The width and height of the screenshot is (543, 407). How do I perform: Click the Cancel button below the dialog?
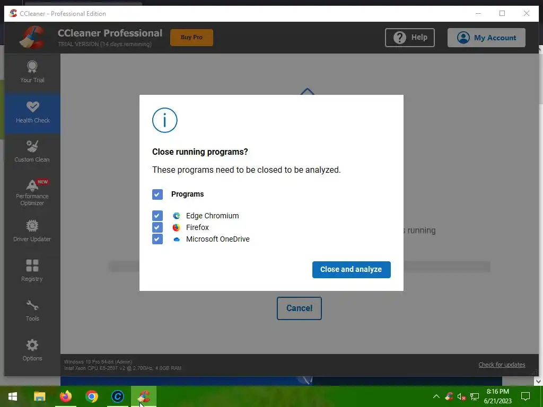click(x=299, y=308)
